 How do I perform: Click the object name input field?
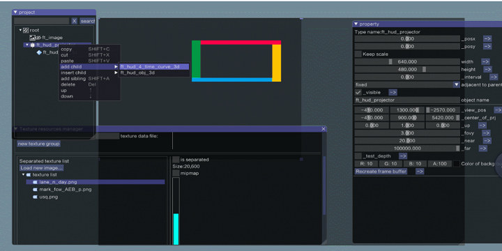point(407,100)
